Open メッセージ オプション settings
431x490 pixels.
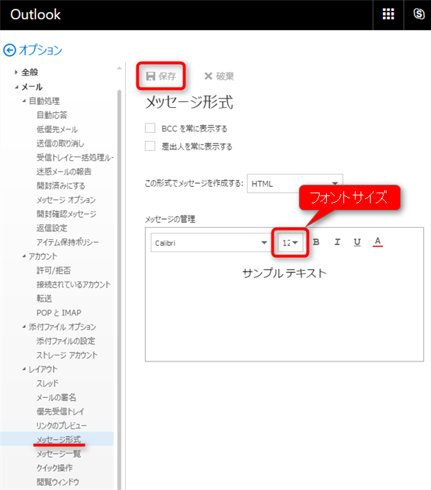pos(66,200)
